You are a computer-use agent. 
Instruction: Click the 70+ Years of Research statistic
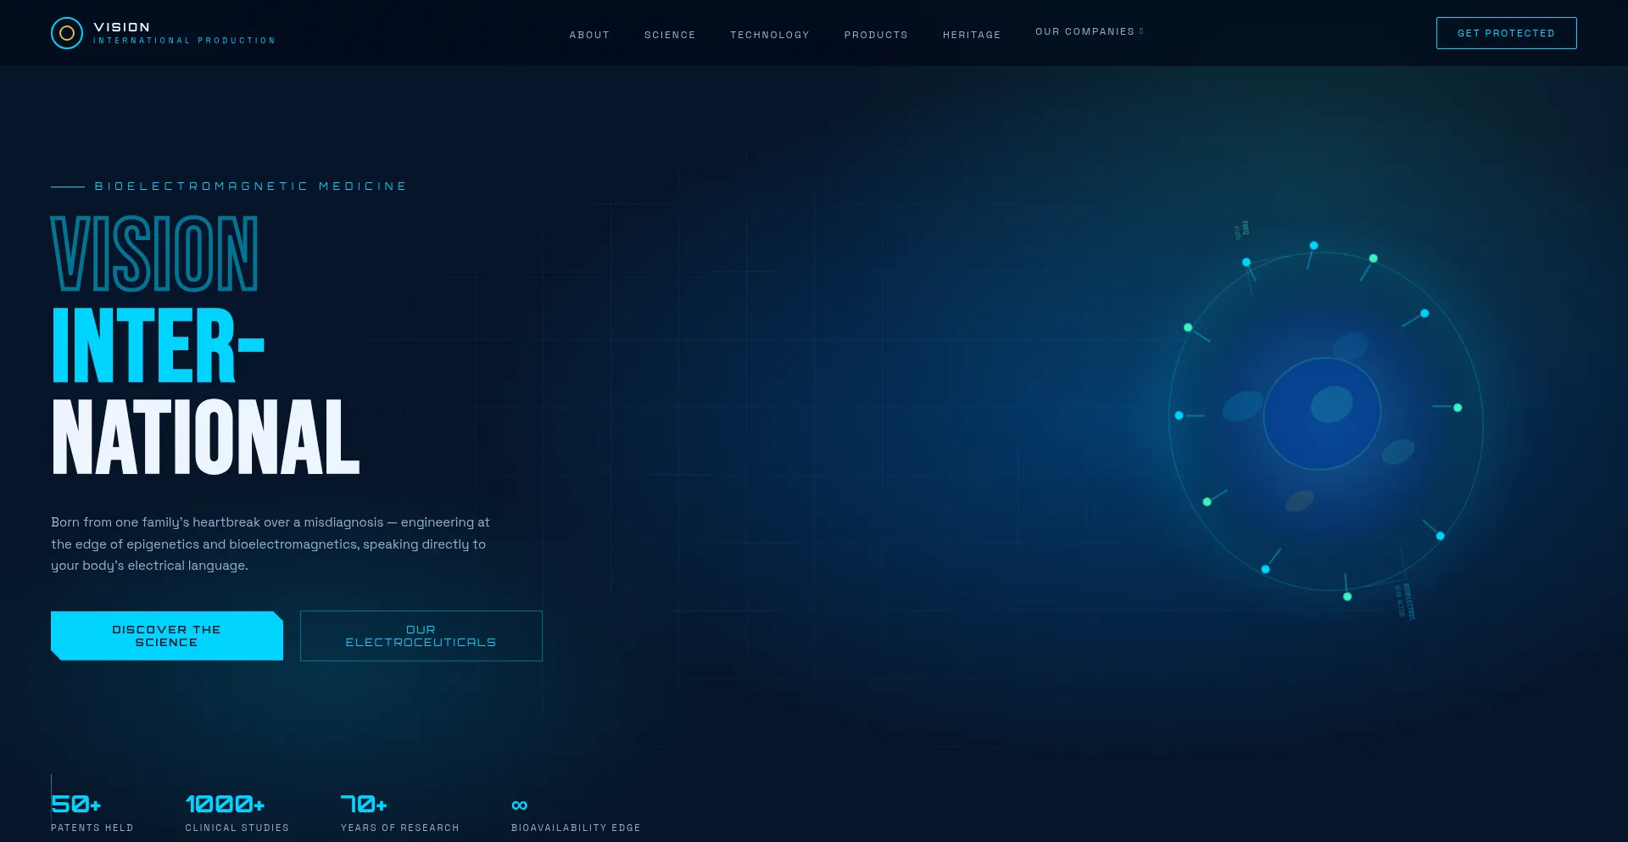coord(399,812)
